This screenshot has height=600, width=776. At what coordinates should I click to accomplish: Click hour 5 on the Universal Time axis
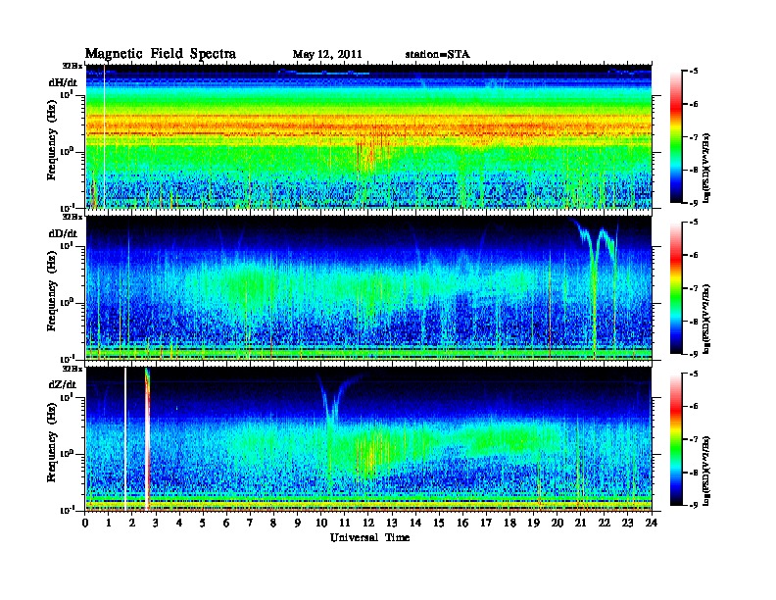(203, 524)
